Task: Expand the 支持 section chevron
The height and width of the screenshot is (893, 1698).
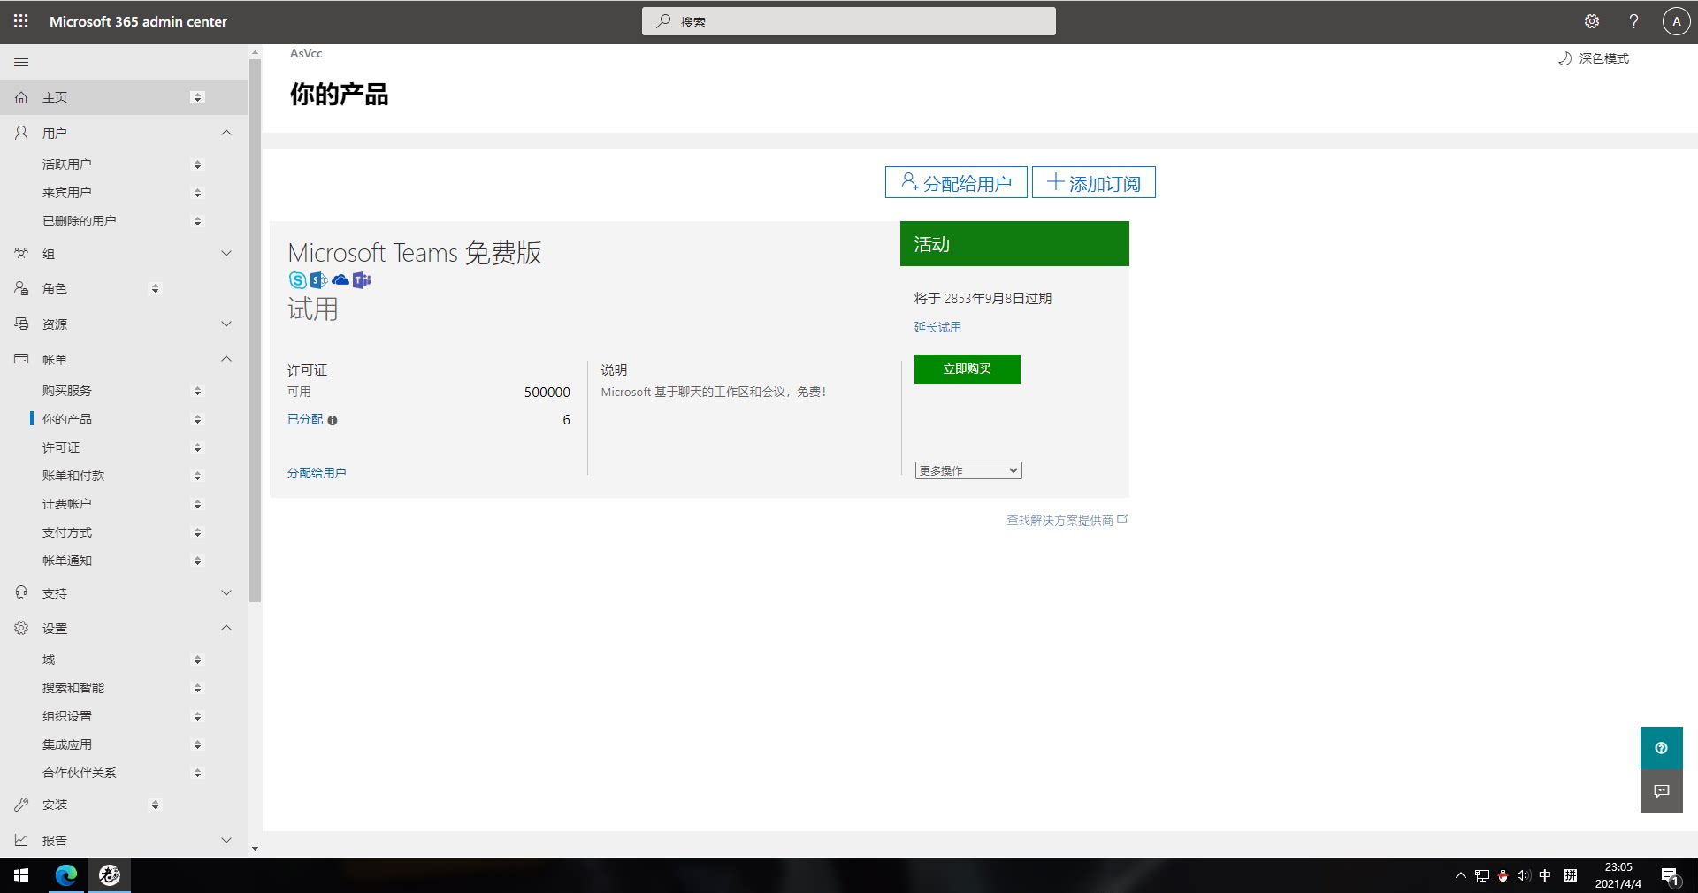Action: tap(226, 593)
